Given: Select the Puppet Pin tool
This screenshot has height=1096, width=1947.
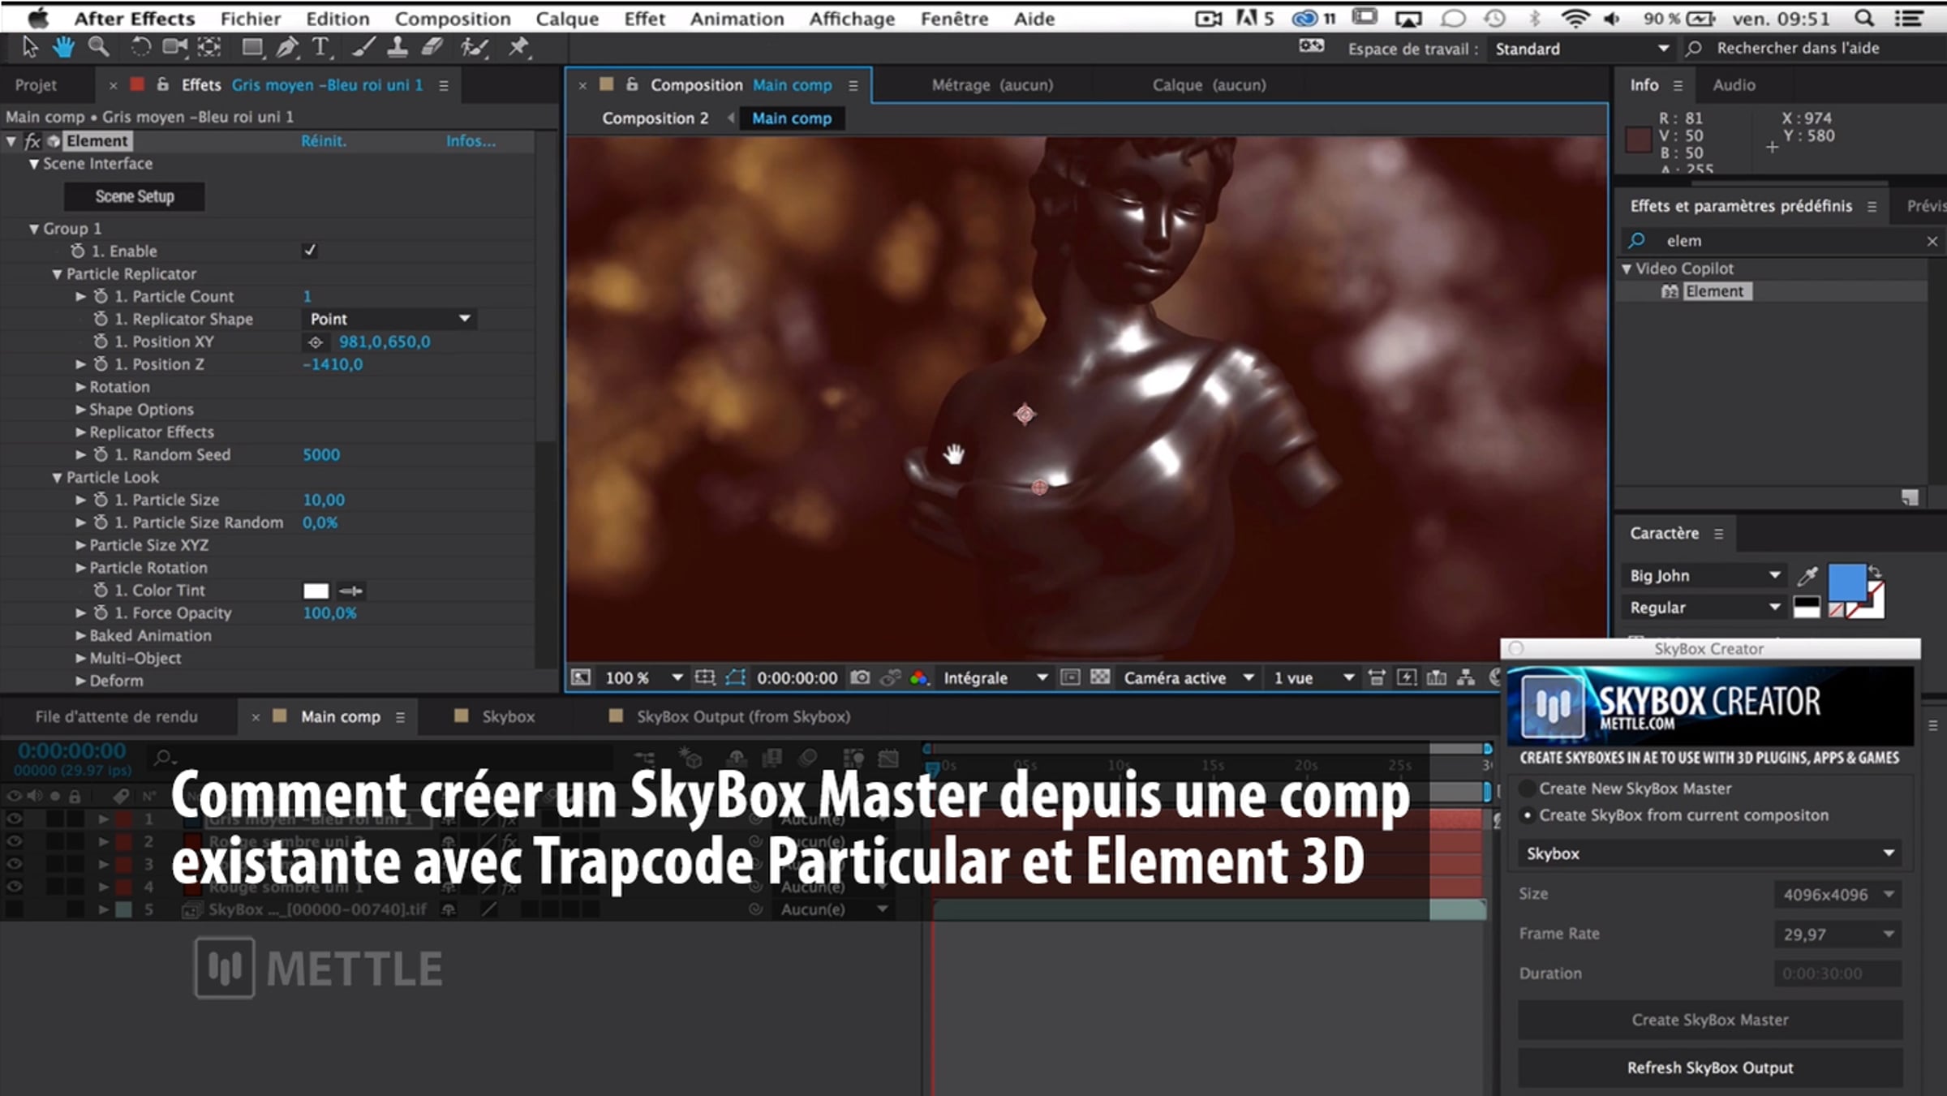Looking at the screenshot, I should click(518, 48).
